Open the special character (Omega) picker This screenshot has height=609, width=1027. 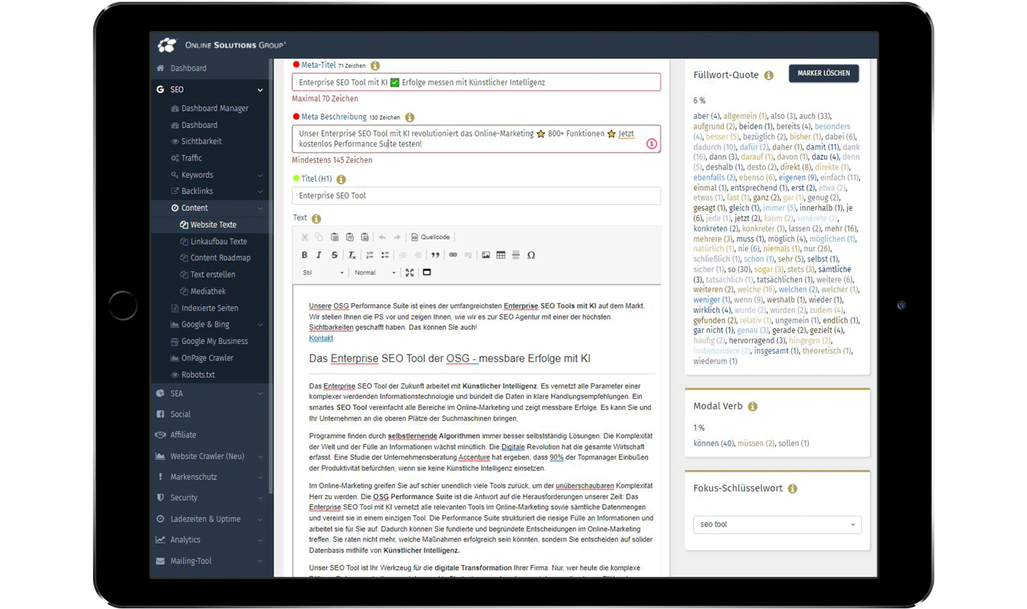pos(531,255)
